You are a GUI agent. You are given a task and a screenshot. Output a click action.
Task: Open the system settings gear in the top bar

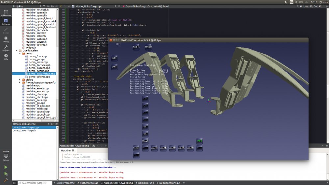pyautogui.click(x=320, y=2)
